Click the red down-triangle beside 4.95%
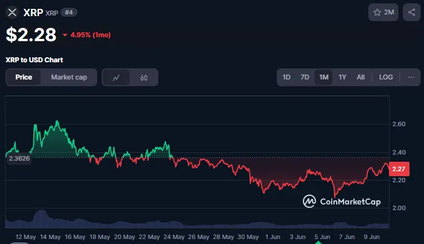The image size is (424, 244). 65,35
